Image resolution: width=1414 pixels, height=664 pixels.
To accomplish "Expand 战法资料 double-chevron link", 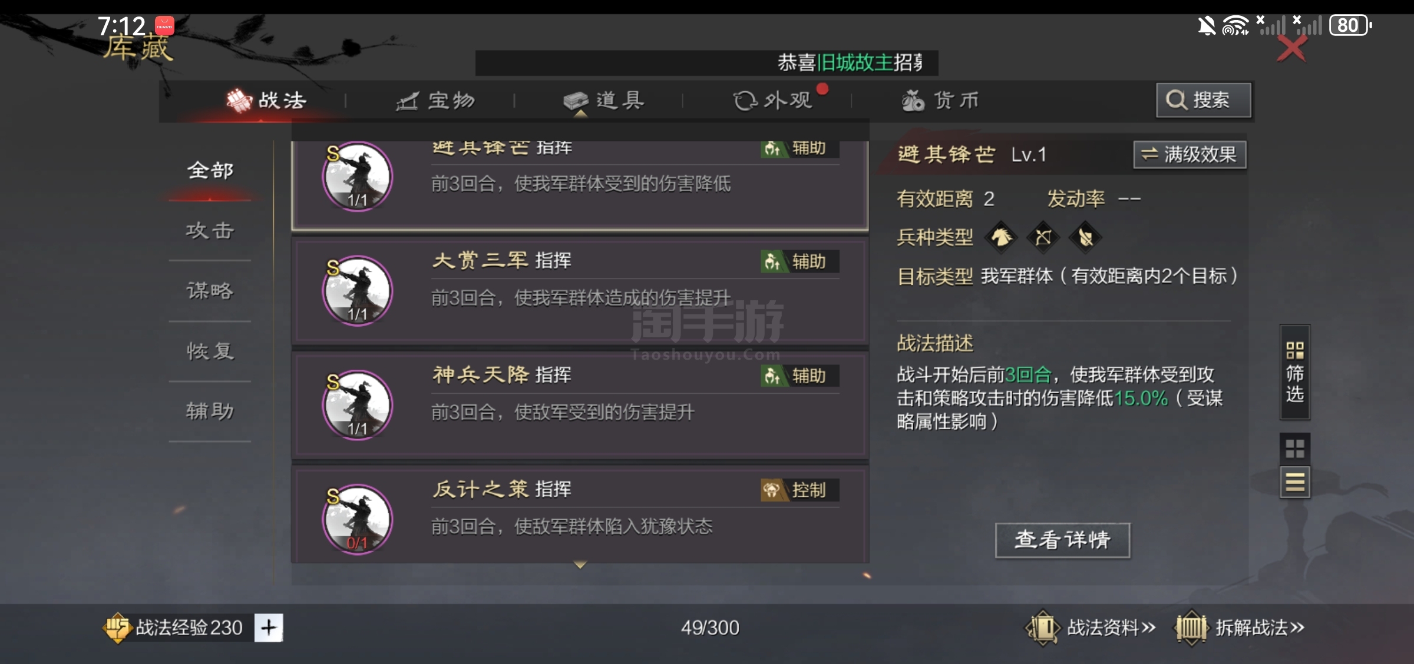I will [x=1148, y=628].
